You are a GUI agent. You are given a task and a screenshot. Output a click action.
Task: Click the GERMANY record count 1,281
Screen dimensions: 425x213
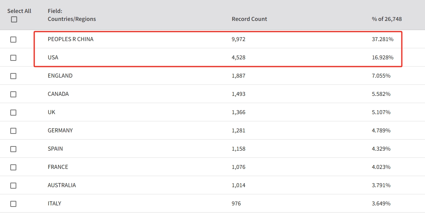(238, 130)
